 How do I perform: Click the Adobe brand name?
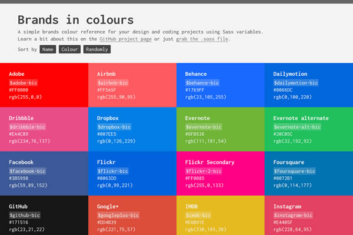tap(16, 74)
